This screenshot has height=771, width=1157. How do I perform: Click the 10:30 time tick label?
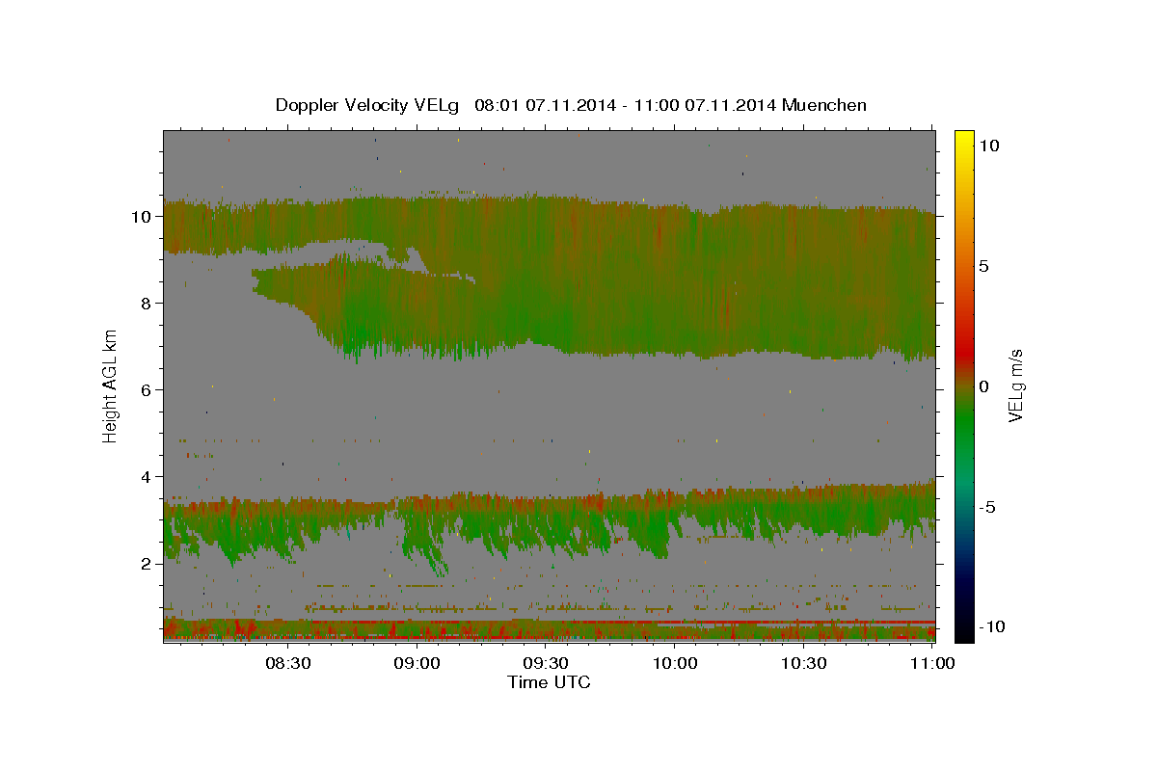tap(803, 663)
